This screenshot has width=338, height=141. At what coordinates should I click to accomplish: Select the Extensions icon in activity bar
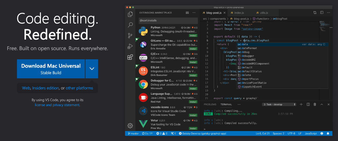[130, 57]
